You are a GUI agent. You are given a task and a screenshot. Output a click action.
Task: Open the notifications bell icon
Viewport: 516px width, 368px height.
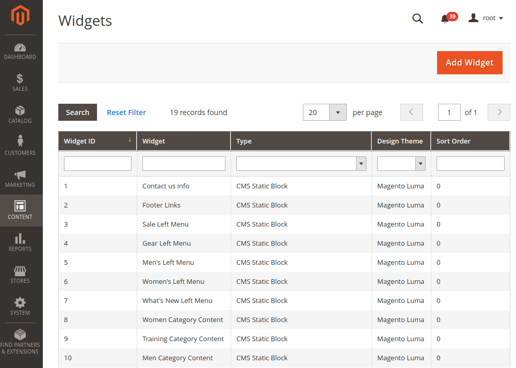click(445, 19)
